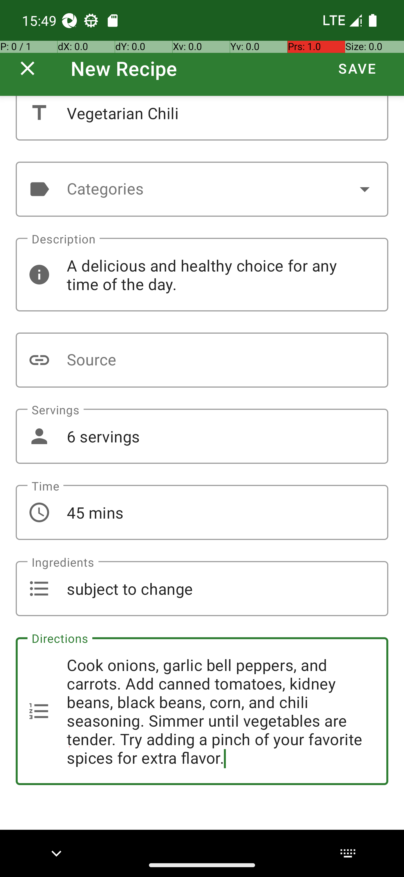Edit the 6 servings field
The height and width of the screenshot is (877, 404).
tap(202, 436)
